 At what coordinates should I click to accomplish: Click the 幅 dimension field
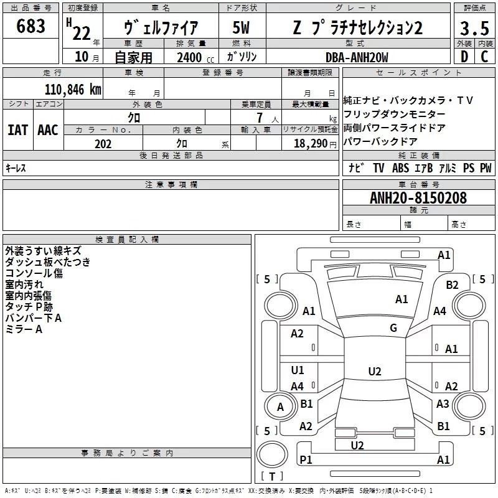[425, 224]
